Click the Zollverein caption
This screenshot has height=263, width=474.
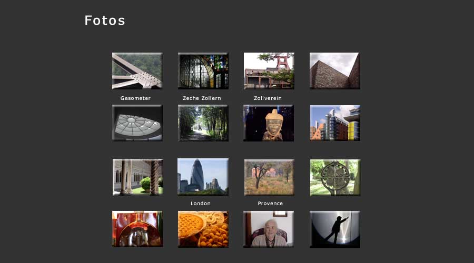tap(268, 98)
